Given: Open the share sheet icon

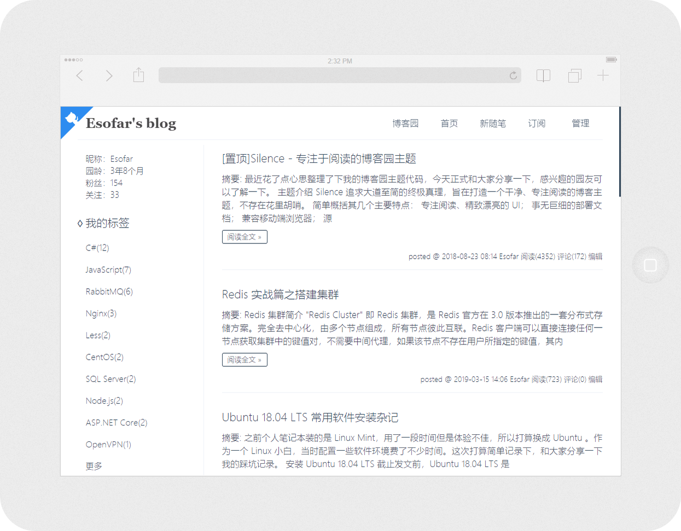Looking at the screenshot, I should 138,75.
